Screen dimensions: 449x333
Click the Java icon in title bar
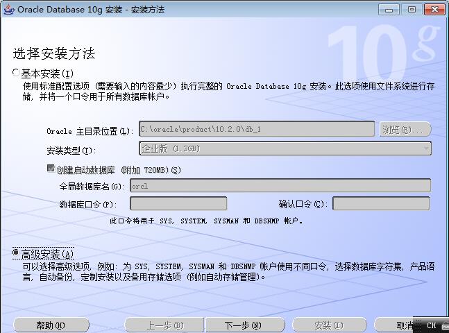click(8, 9)
